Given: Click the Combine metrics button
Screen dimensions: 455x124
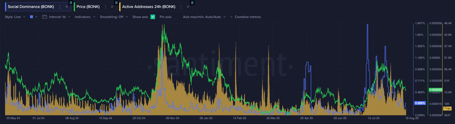Looking at the screenshot, I should pos(246,17).
